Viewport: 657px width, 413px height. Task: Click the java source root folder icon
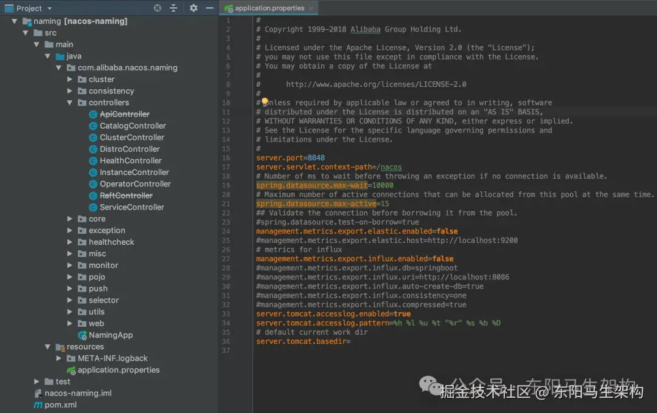(x=60, y=56)
